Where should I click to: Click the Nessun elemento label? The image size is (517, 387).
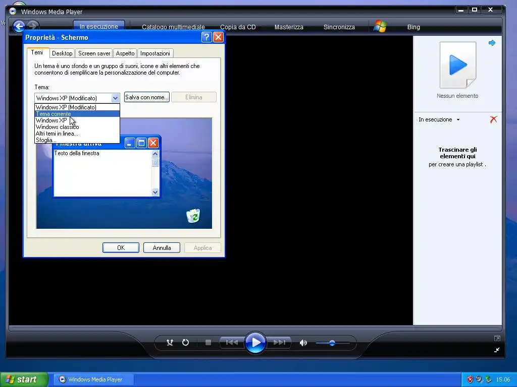click(x=457, y=96)
